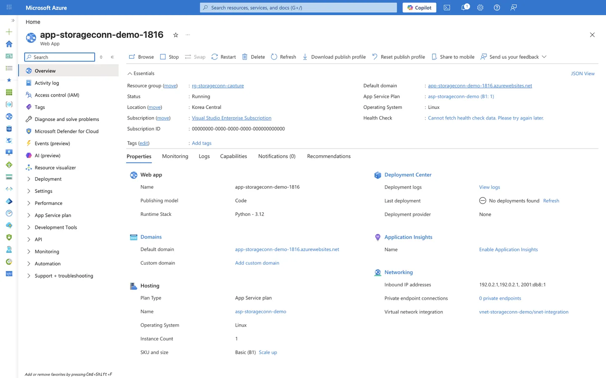Open the rg-storageconn-capture resource group link
Viewport: 606px width, 378px height.
tap(218, 86)
